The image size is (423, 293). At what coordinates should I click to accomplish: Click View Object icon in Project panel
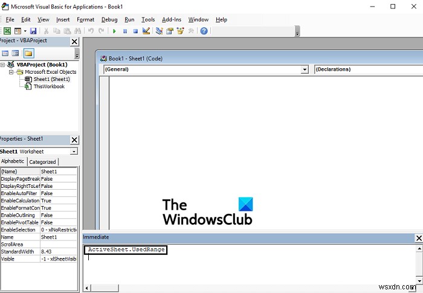(x=15, y=53)
